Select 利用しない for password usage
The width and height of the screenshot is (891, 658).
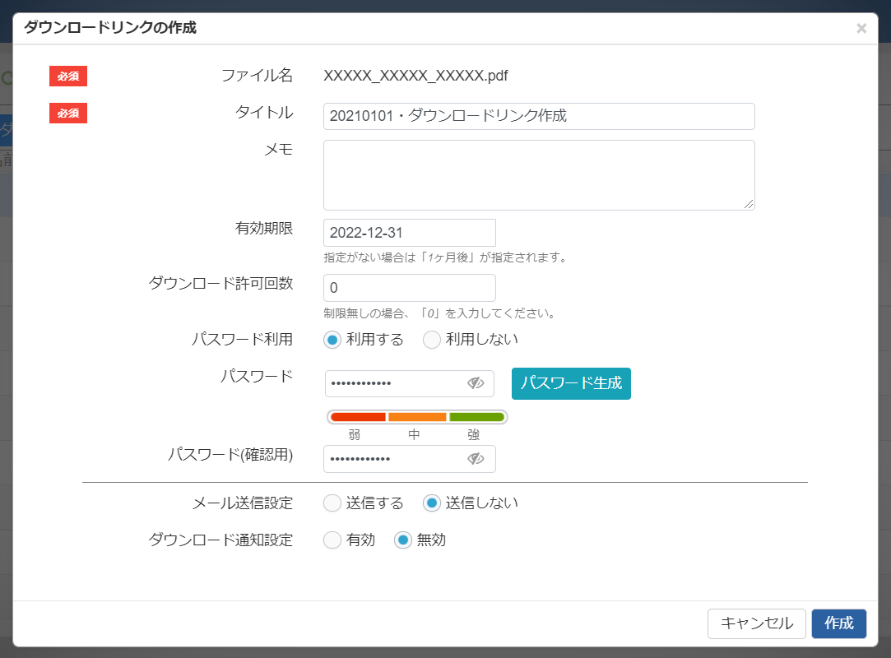[432, 340]
